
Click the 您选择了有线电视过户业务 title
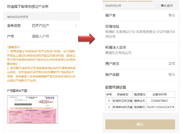[x=28, y=6]
